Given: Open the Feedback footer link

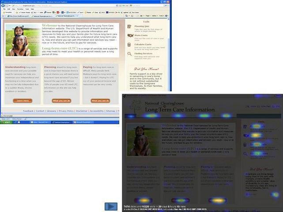Looking at the screenshot, I should pyautogui.click(x=28, y=111).
